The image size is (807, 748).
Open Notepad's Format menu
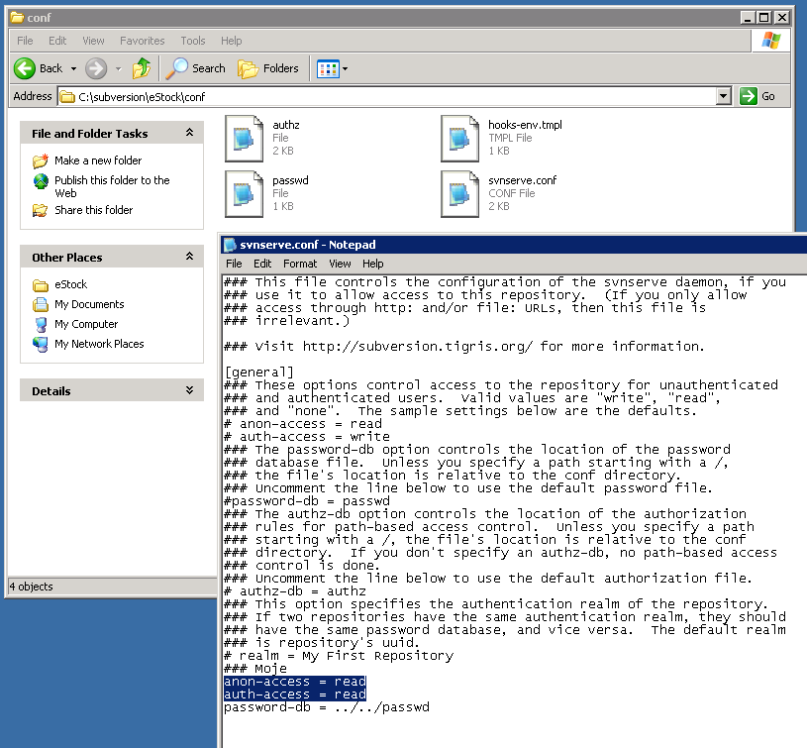299,264
